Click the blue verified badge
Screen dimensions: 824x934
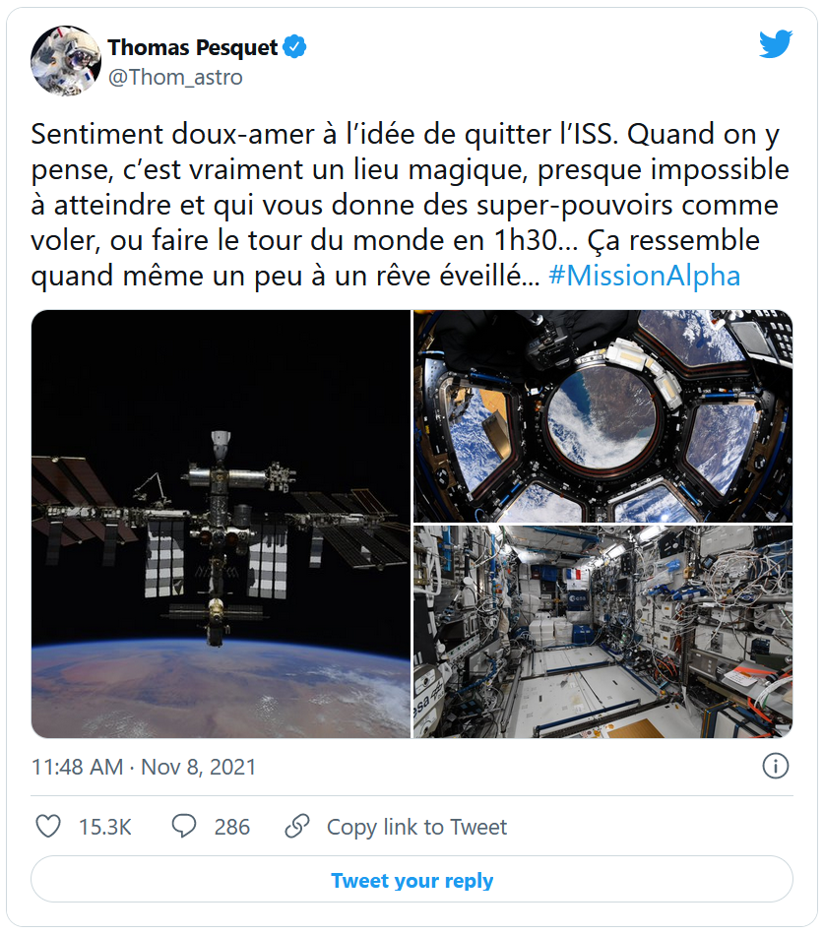click(x=294, y=46)
